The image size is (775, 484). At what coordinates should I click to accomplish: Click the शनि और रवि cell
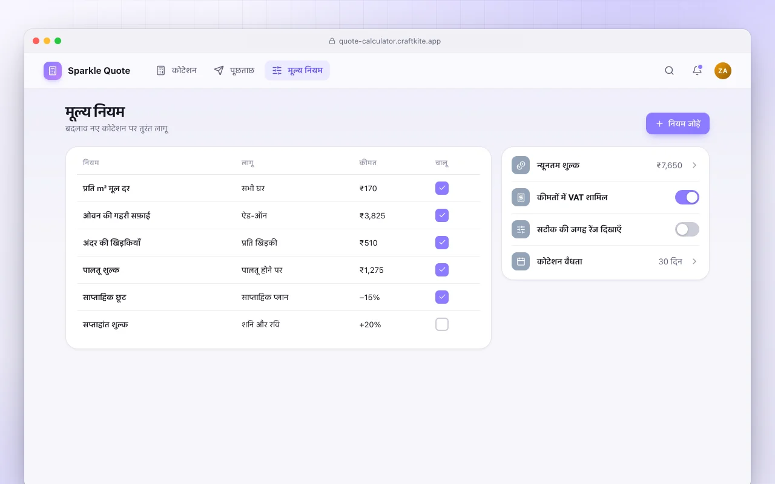(260, 324)
